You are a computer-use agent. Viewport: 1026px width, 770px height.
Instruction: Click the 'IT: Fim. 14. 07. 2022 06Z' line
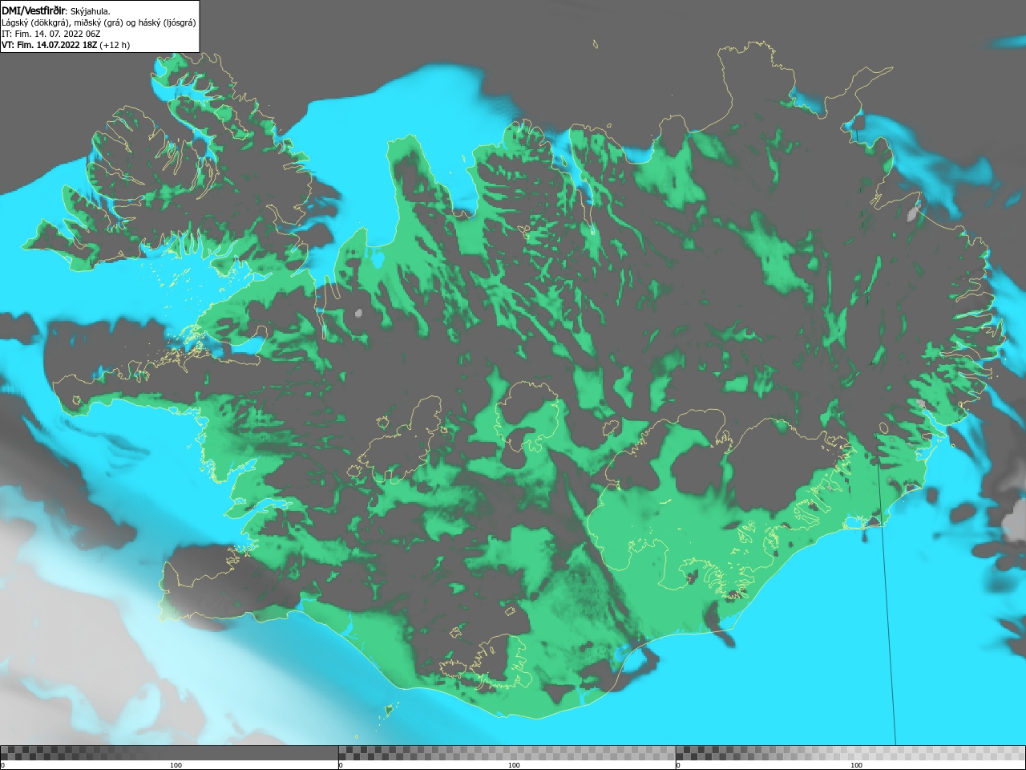pos(51,34)
